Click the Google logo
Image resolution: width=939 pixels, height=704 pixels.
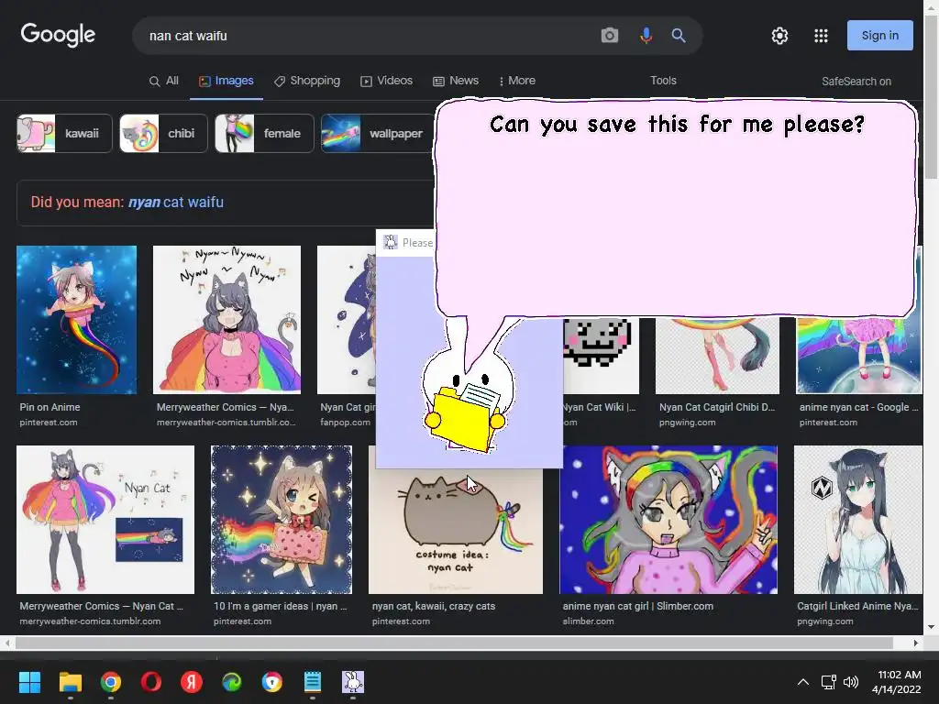pos(58,35)
